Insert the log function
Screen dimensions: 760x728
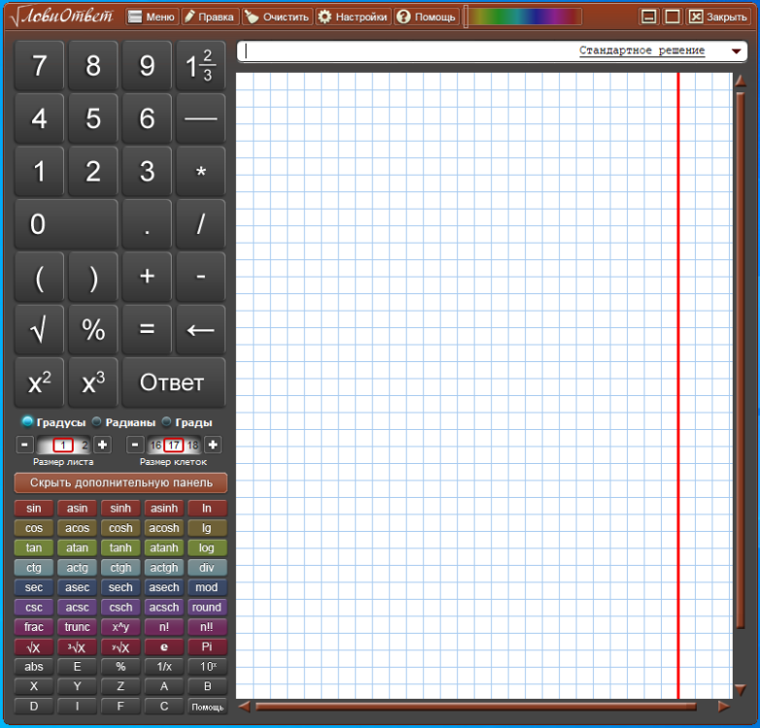click(207, 547)
